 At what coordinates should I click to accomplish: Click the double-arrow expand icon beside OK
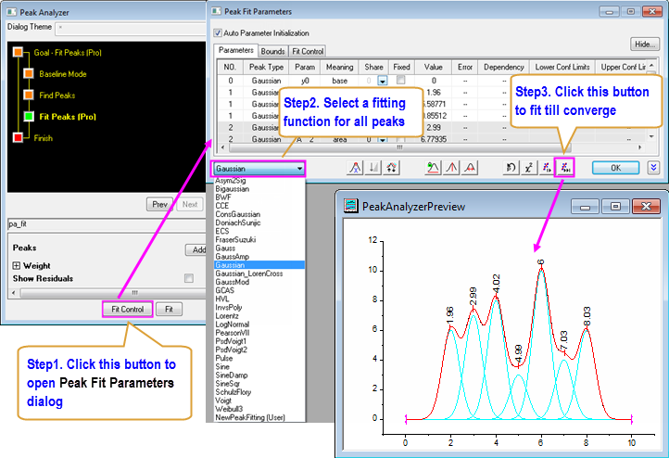[653, 168]
